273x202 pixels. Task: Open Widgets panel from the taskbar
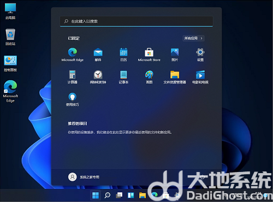point(130,195)
